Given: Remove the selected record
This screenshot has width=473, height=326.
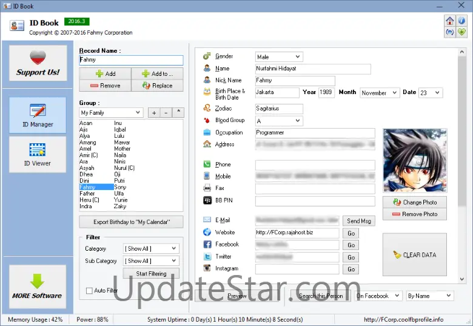Looking at the screenshot, I should 106,86.
